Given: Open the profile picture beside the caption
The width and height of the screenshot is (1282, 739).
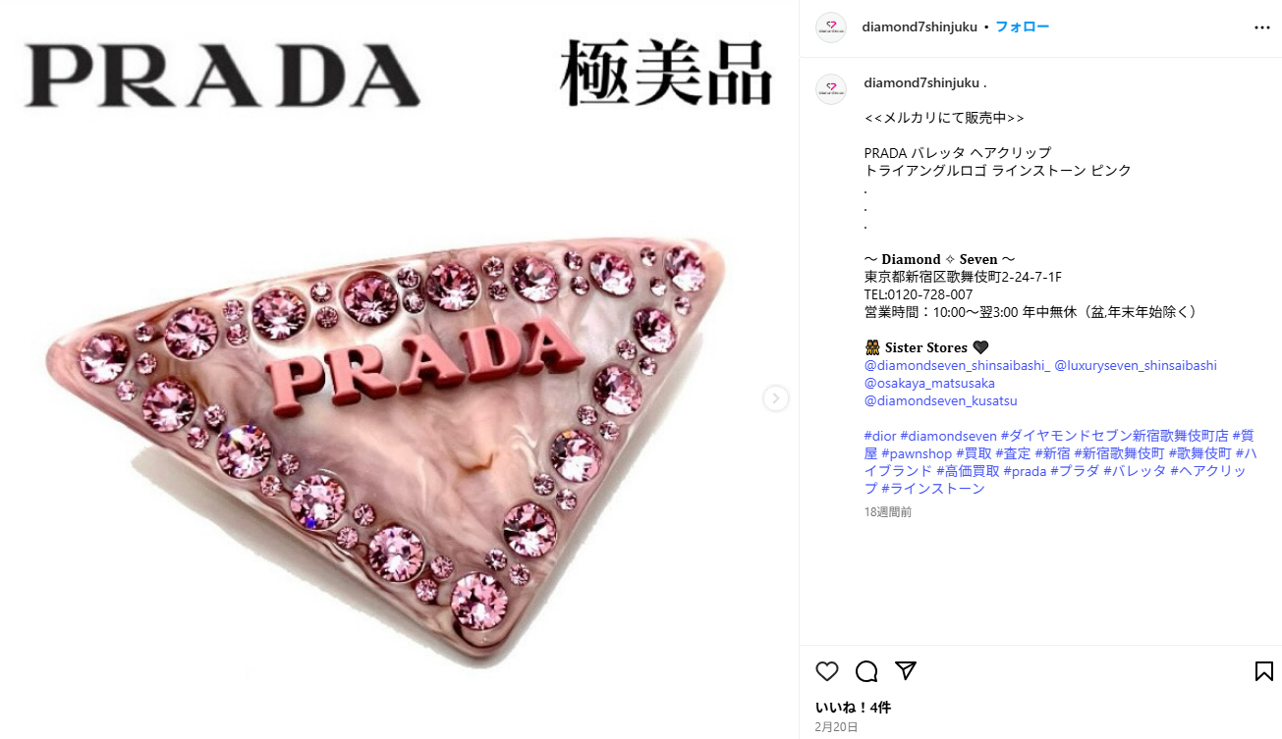Looking at the screenshot, I should pyautogui.click(x=831, y=89).
